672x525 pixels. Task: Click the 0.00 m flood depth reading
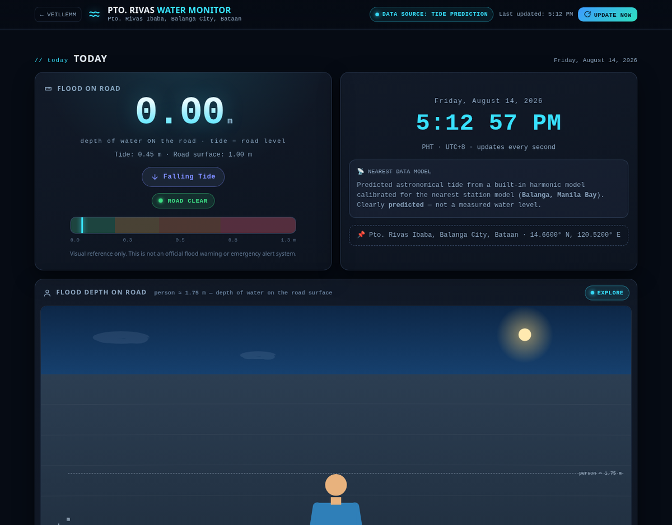[x=184, y=112]
